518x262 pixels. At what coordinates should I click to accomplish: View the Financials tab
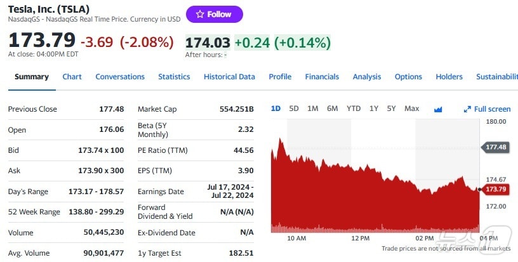322,77
